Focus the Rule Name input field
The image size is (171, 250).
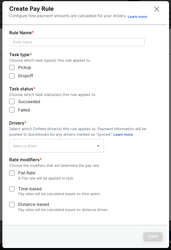pos(77,42)
